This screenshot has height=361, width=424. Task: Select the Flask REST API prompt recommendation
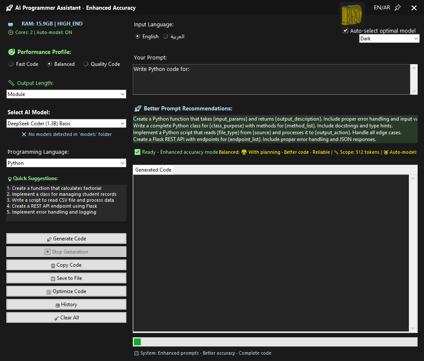click(254, 139)
